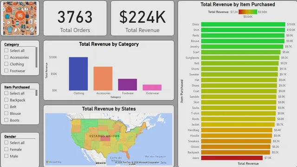297x167 pixels.
Task: Select the Jacket revenue bar
Action: coord(238,125)
